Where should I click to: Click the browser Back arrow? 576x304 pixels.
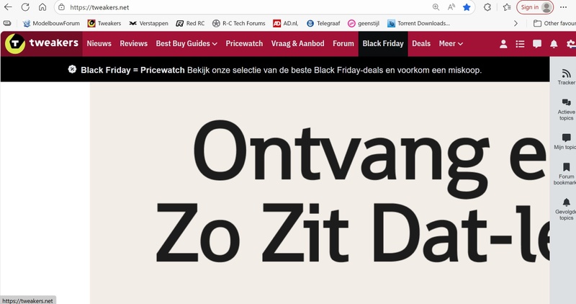click(x=8, y=7)
